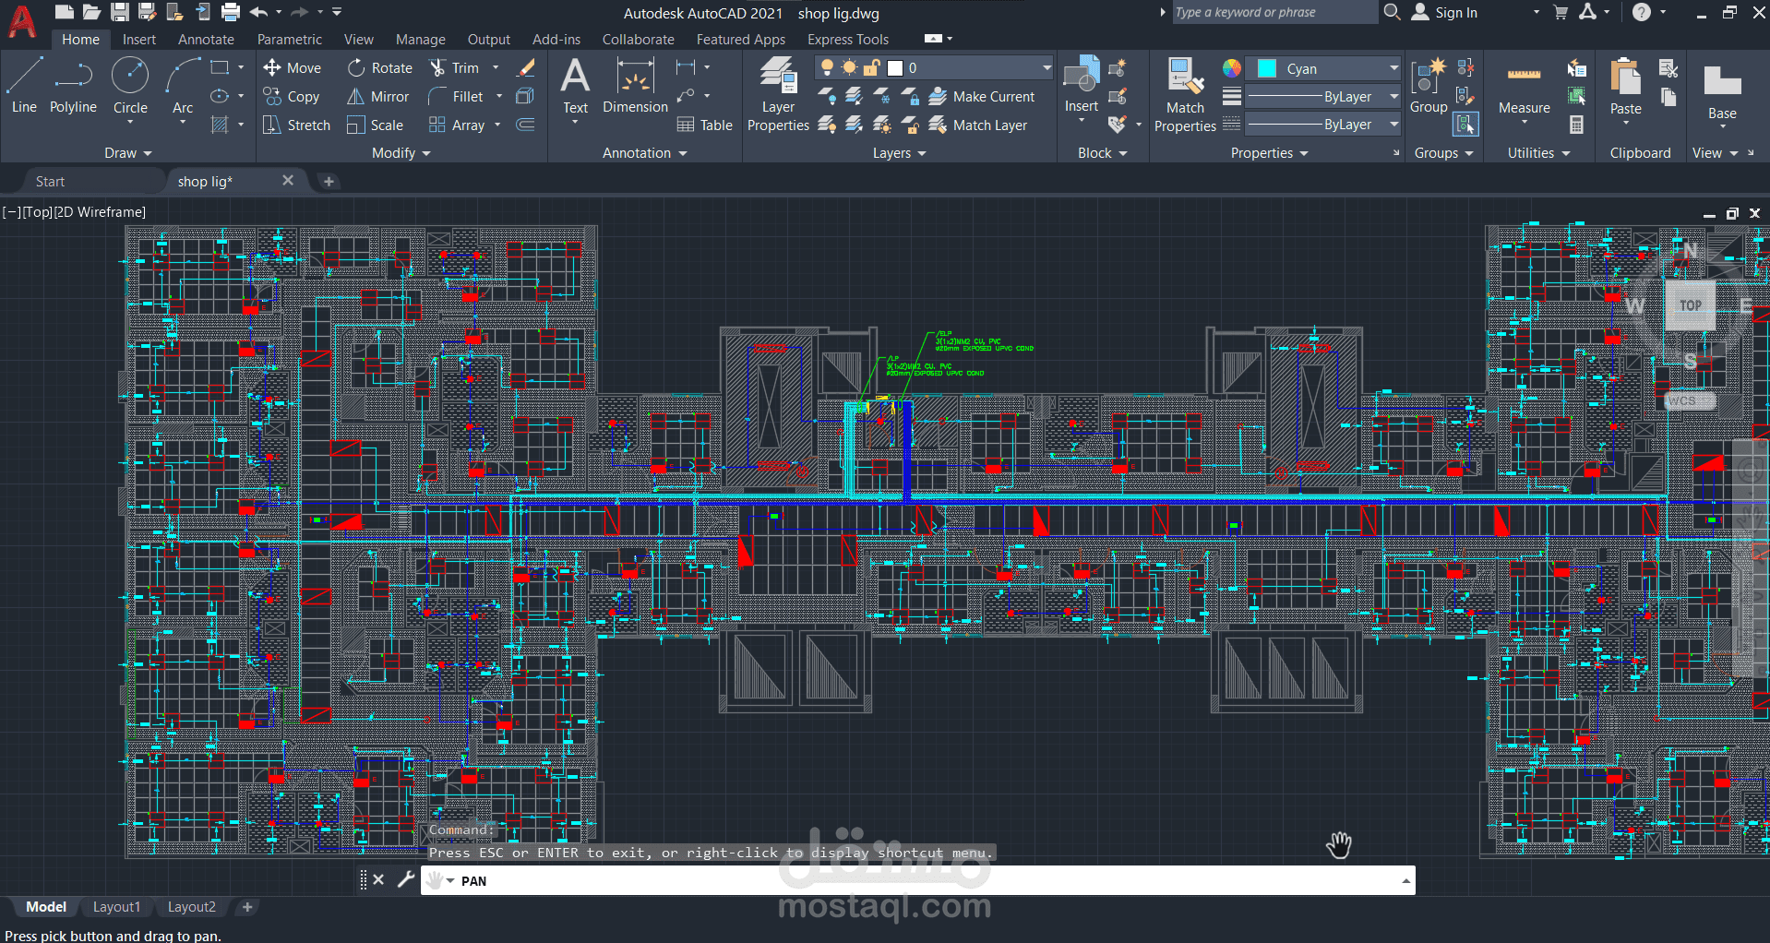Select the Arc tool
Viewport: 1770px width, 943px height.
pyautogui.click(x=183, y=85)
